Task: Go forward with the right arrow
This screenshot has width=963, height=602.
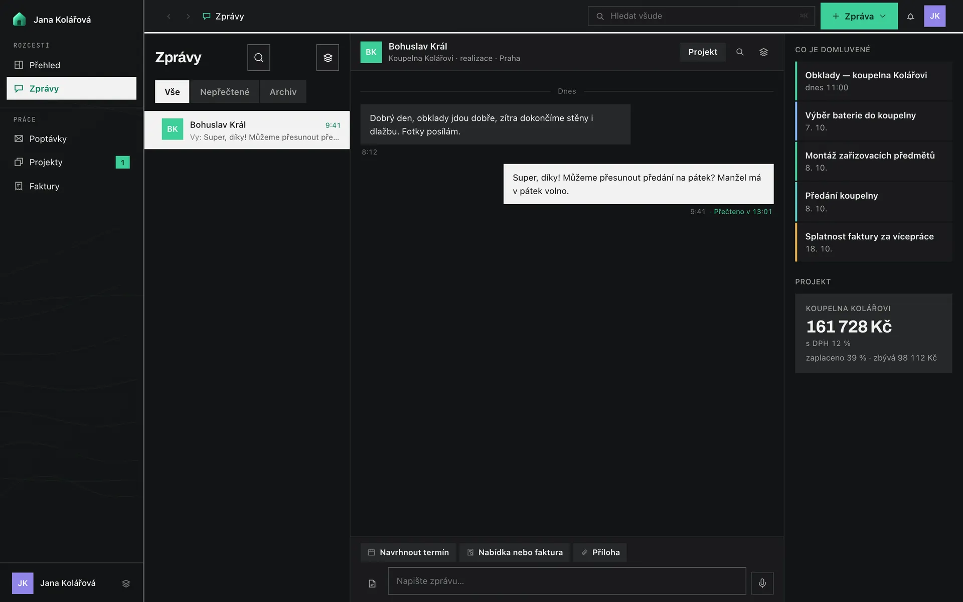Action: [x=188, y=17]
